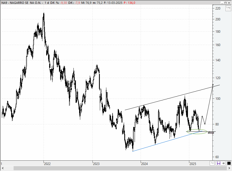Close the chart window

pos(229,3)
